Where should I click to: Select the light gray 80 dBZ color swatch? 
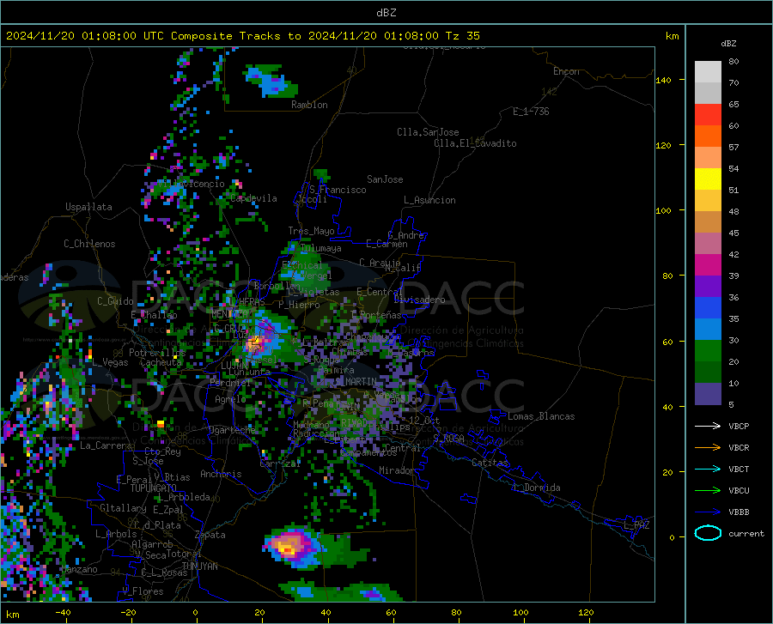click(708, 72)
